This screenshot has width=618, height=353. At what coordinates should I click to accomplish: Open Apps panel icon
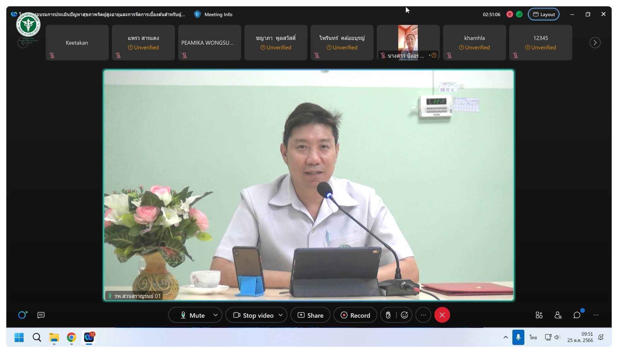click(x=539, y=315)
